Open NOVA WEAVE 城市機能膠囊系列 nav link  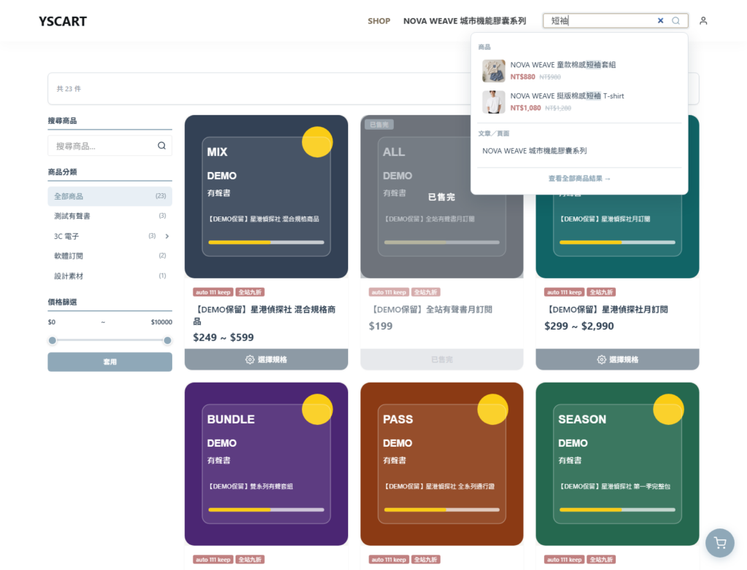465,21
